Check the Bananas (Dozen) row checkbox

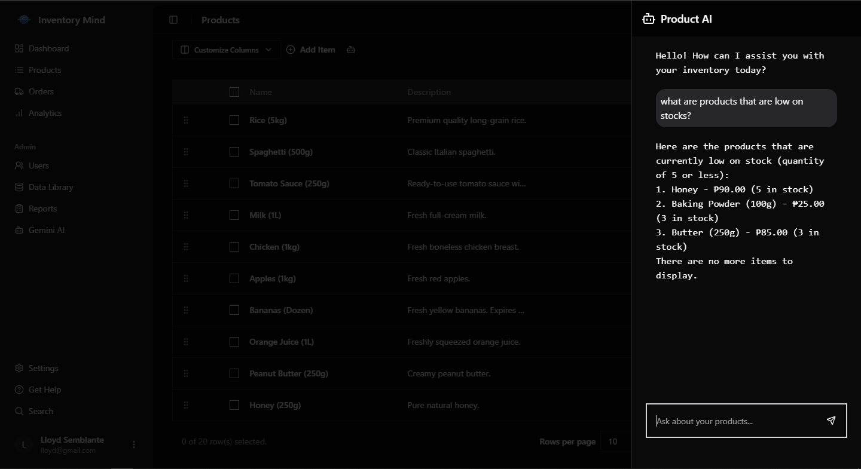click(234, 310)
